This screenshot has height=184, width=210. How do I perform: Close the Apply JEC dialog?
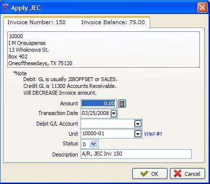pyautogui.click(x=202, y=8)
